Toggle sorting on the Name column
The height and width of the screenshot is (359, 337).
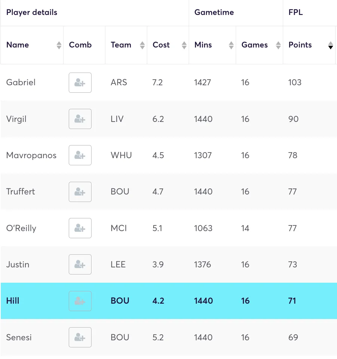click(59, 45)
